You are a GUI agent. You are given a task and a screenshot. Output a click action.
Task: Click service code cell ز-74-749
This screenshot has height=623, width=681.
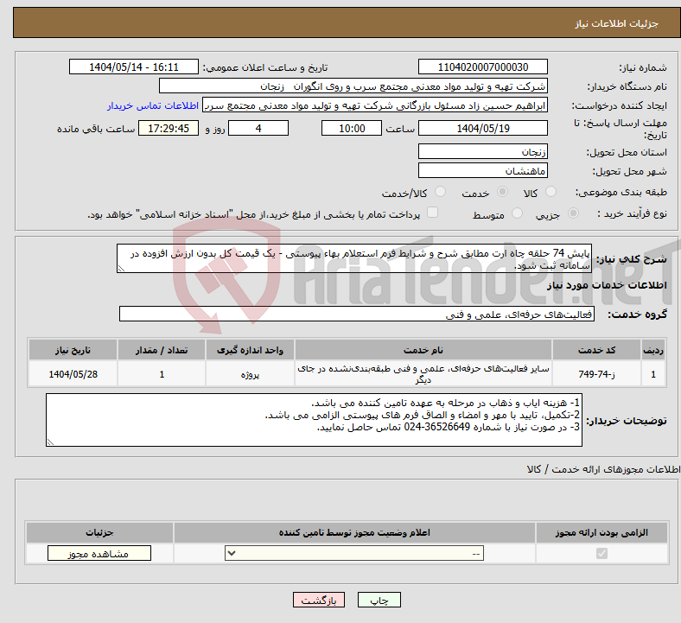[597, 374]
